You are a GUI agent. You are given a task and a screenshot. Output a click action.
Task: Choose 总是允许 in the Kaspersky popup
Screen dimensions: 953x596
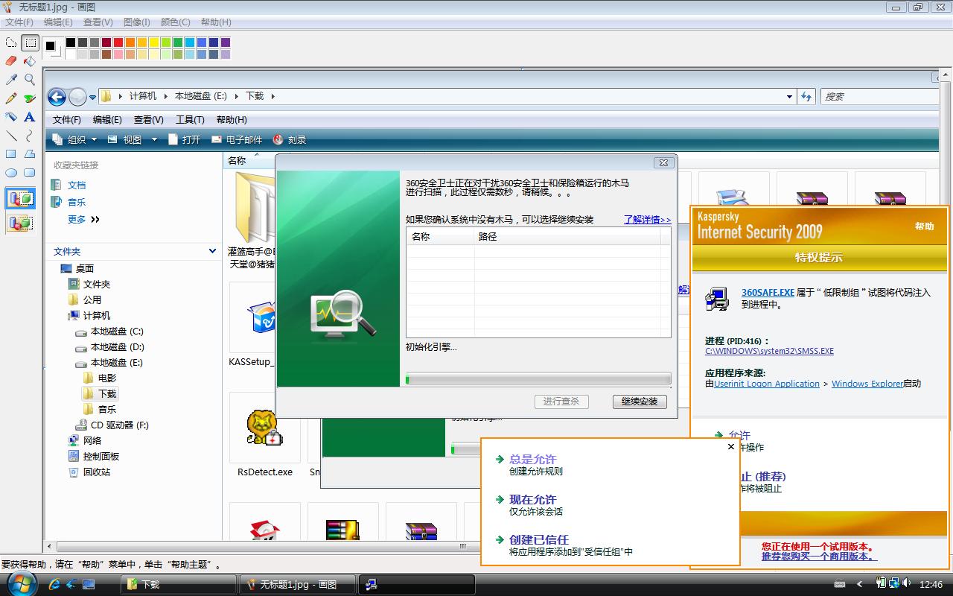(x=532, y=460)
